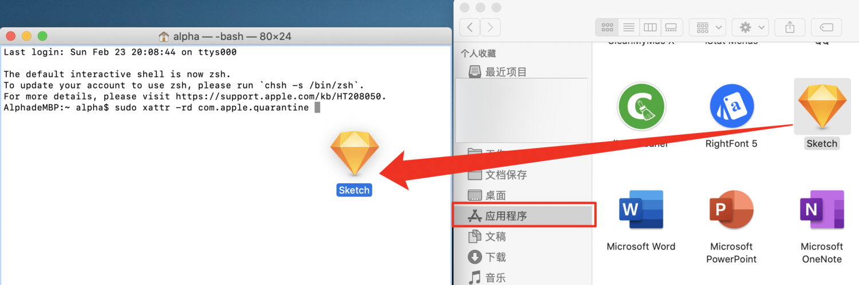Click the dragged Sketch icon in Terminal
This screenshot has height=285, width=859.
354,154
